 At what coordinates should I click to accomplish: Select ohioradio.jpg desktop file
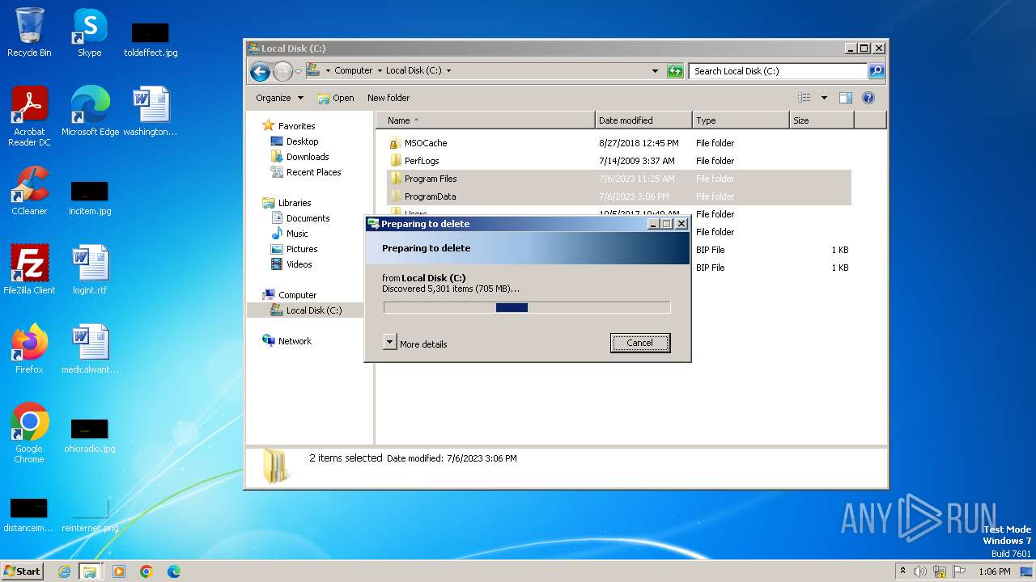click(90, 436)
